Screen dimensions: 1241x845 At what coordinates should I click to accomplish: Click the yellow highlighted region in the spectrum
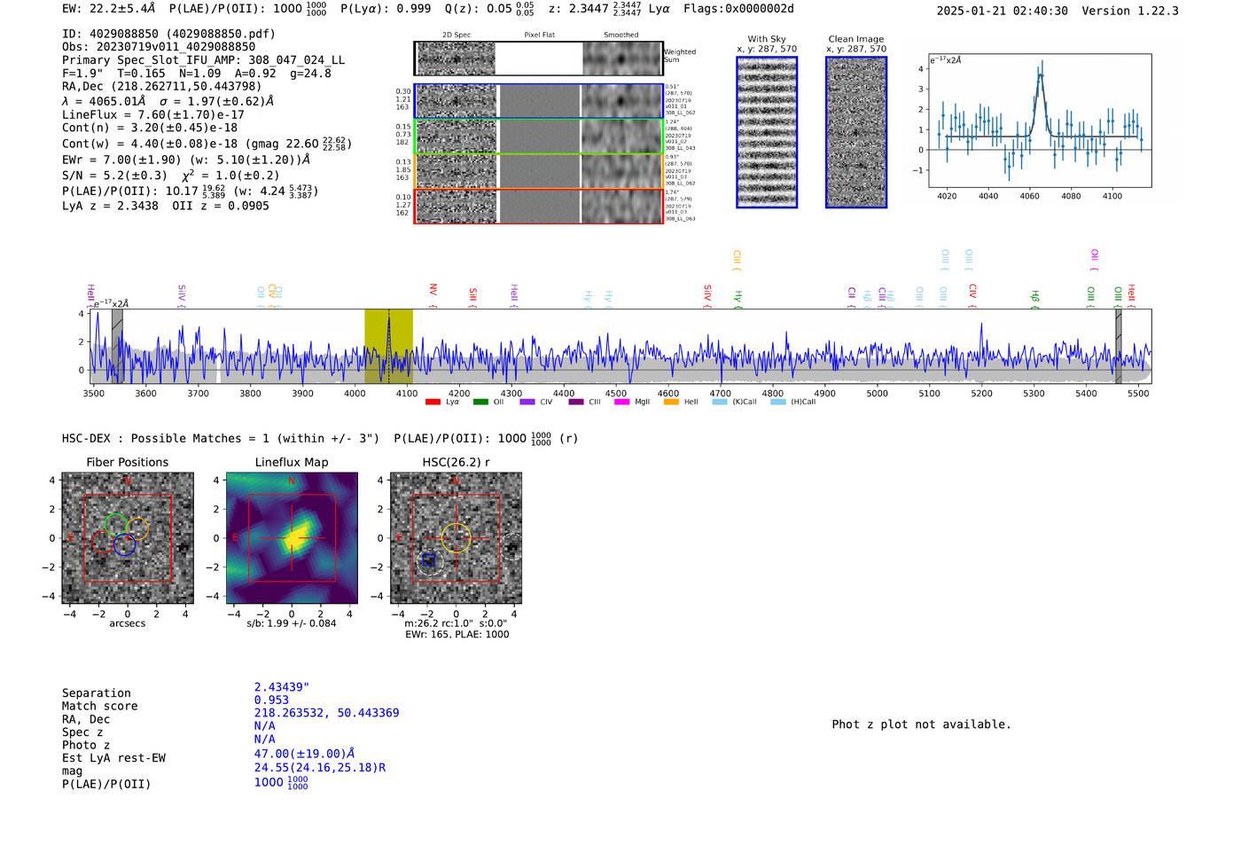pyautogui.click(x=388, y=346)
